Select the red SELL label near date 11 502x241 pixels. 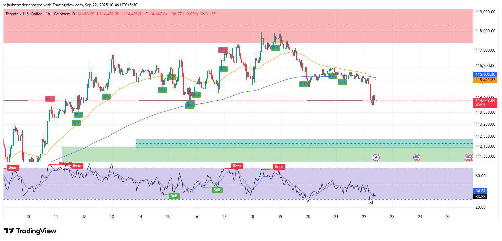pyautogui.click(x=50, y=99)
